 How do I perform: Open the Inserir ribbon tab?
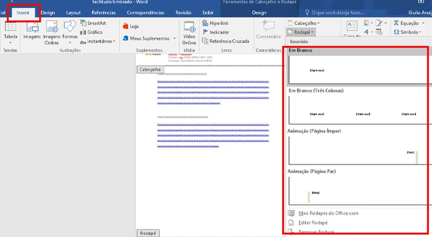[23, 13]
